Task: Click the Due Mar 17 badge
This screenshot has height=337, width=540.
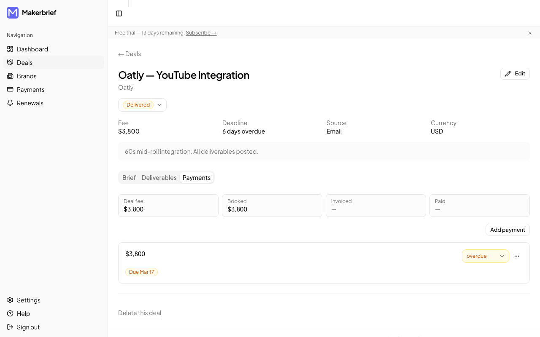Action: [141, 272]
